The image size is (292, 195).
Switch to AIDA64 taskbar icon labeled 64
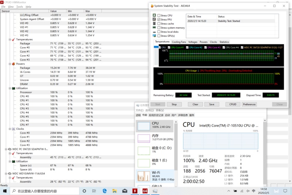coord(145,191)
